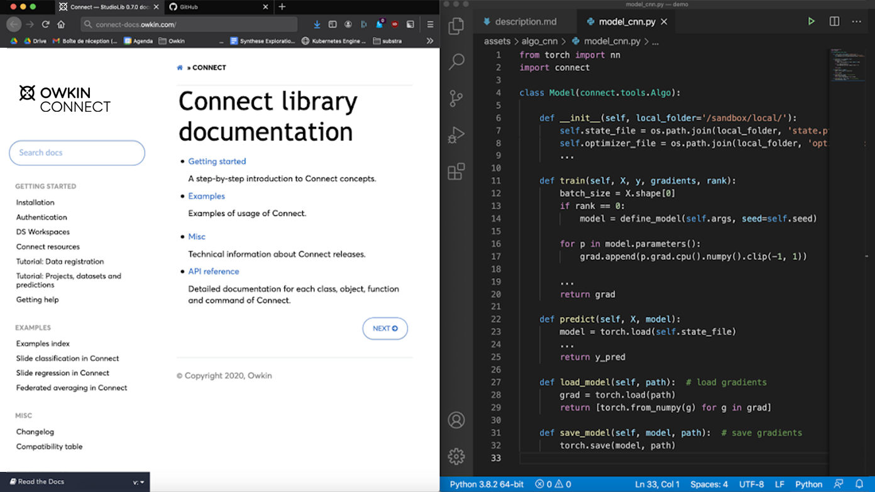
Task: Open Changelog in the docs sidebar
Action: 35,432
